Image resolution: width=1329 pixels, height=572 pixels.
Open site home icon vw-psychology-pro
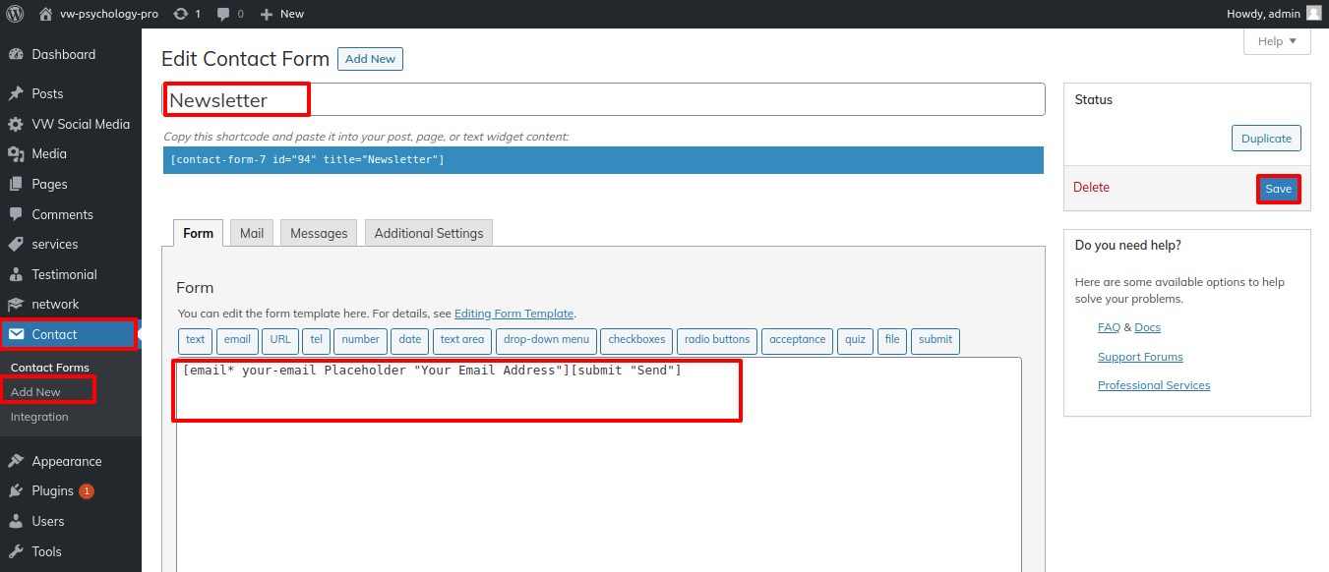[x=45, y=14]
